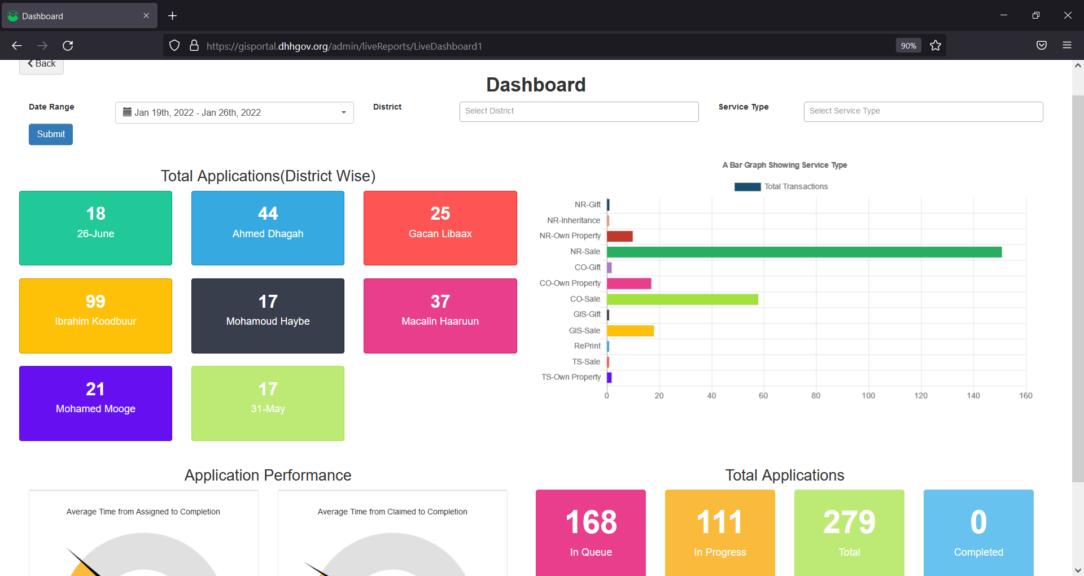Viewport: 1084px width, 576px height.
Task: Click the TS-Own Property axis label
Action: pyautogui.click(x=571, y=377)
